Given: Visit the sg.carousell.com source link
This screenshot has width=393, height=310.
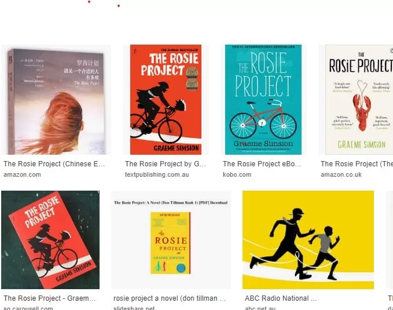Looking at the screenshot, I should pos(28,308).
